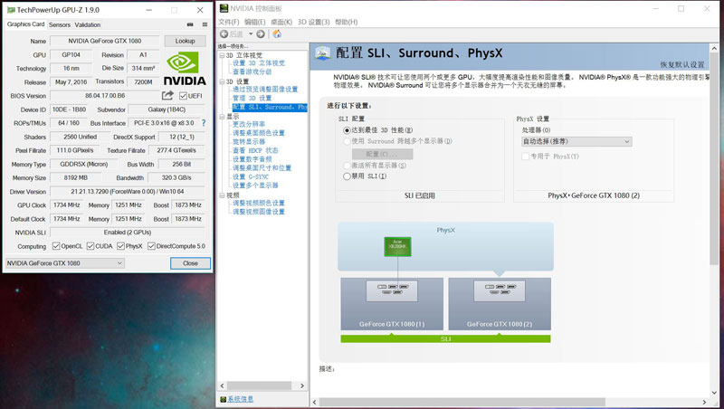Toggle the PhysX computing checkbox in GPU-Z
The height and width of the screenshot is (409, 724).
point(120,246)
